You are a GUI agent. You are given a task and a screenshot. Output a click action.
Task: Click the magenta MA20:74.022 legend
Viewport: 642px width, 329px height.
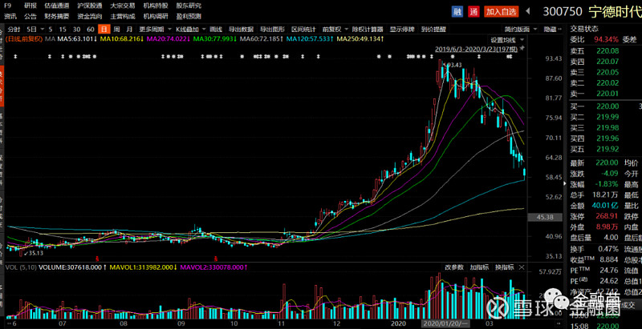click(169, 39)
